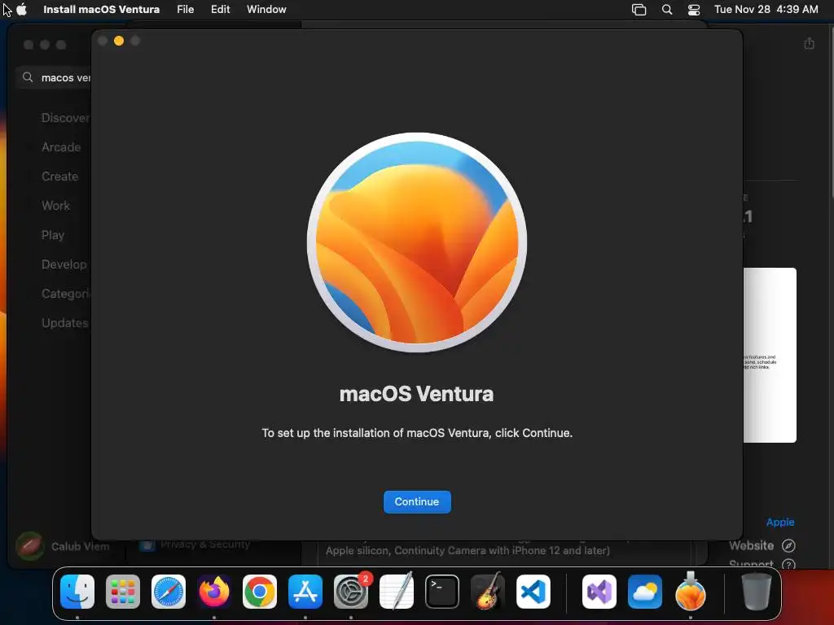This screenshot has width=834, height=625.
Task: Launch Google Chrome from the Dock
Action: [x=260, y=592]
